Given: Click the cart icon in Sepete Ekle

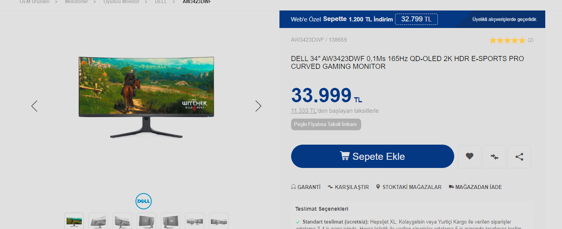Looking at the screenshot, I should (344, 156).
